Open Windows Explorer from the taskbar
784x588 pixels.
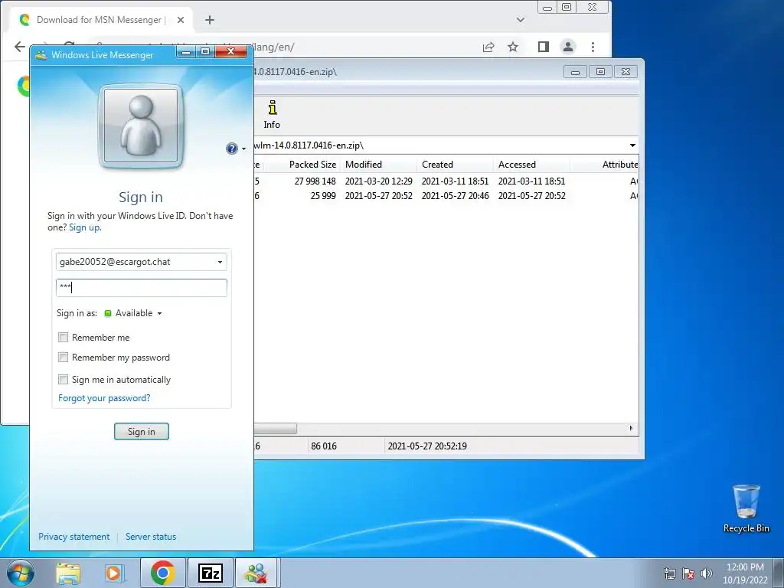[x=68, y=573]
